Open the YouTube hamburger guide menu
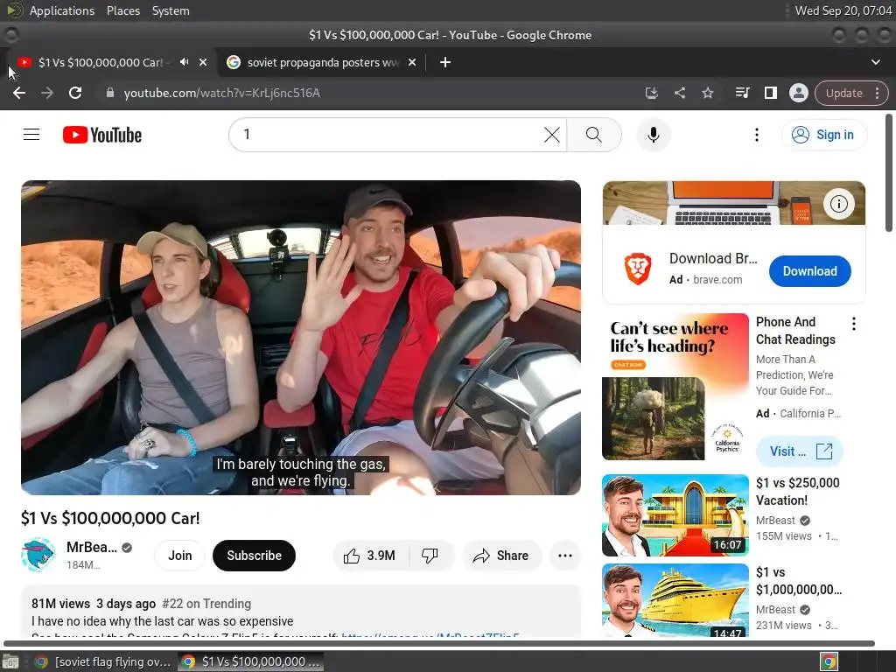This screenshot has height=672, width=896. 31,135
